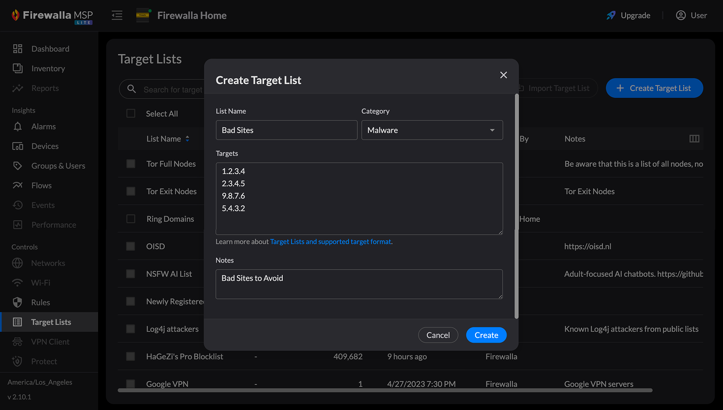Image resolution: width=723 pixels, height=410 pixels.
Task: Check the Ring Domains row checkbox
Action: point(131,219)
